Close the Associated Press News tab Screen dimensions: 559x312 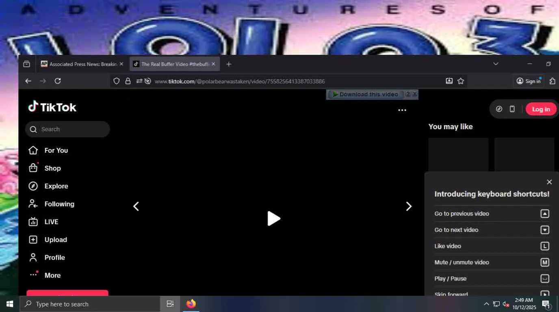pyautogui.click(x=121, y=64)
